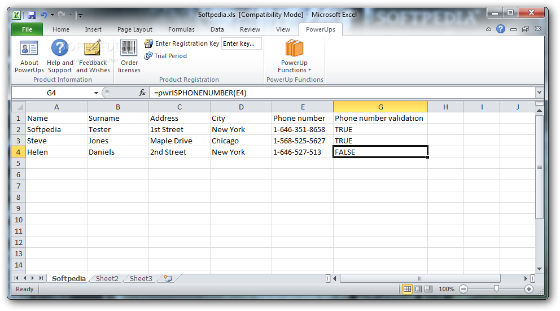560x311 pixels.
Task: Open About PowerUps information
Action: tap(29, 57)
